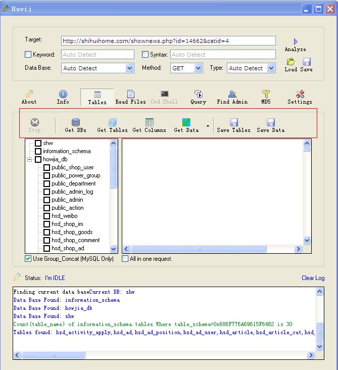Open the Query tab
Viewport: 338px width, 370px height.
click(199, 97)
